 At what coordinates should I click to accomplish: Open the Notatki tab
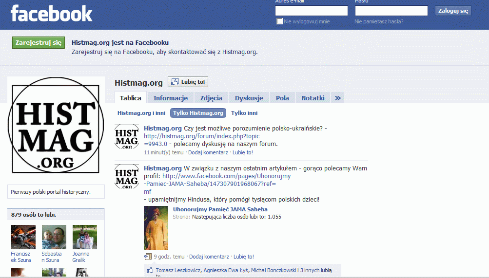pyautogui.click(x=313, y=98)
